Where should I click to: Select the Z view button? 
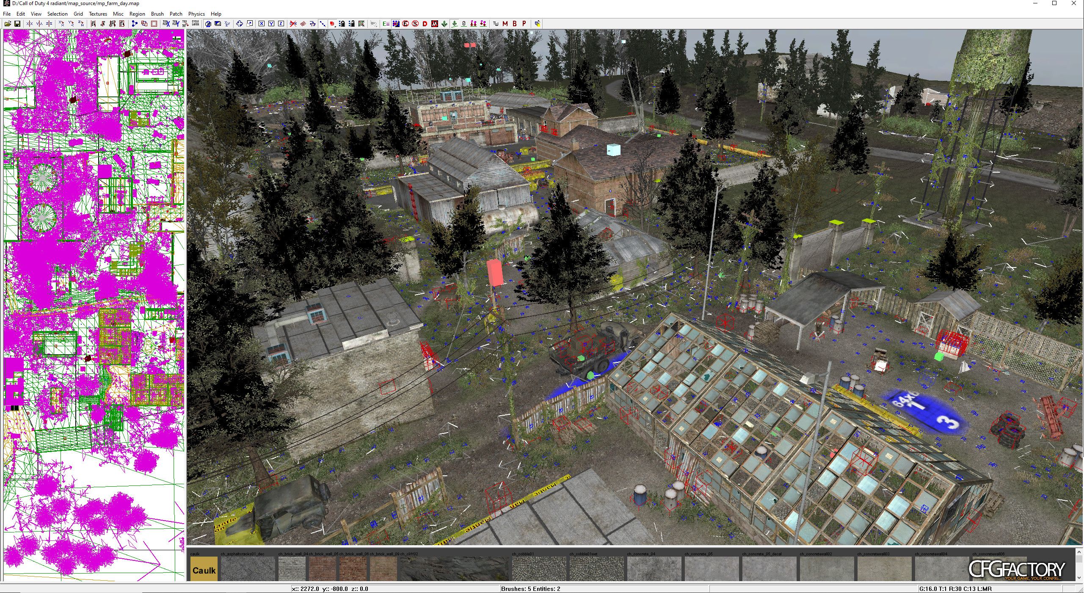281,24
